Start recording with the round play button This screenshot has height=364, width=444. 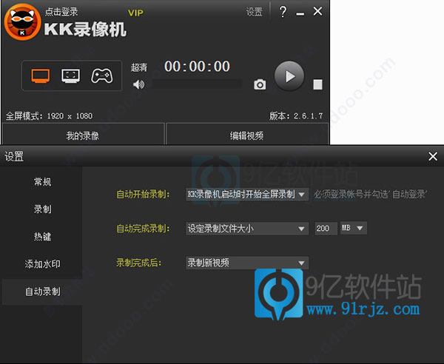click(x=289, y=76)
